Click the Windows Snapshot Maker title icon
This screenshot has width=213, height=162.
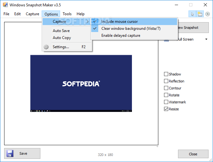coord(5,5)
